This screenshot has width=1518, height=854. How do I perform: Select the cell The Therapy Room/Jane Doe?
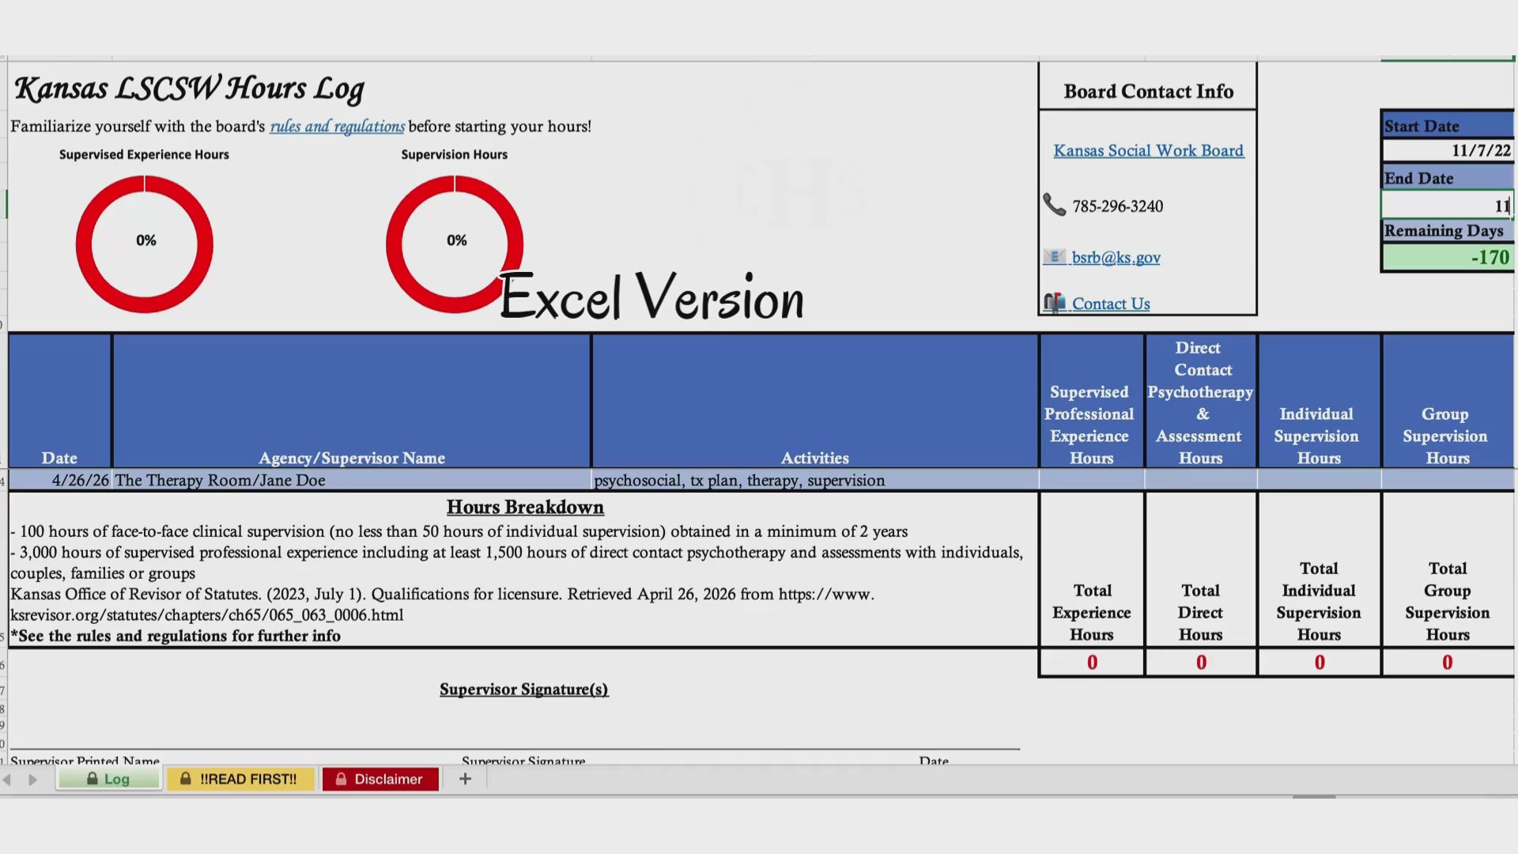click(352, 480)
